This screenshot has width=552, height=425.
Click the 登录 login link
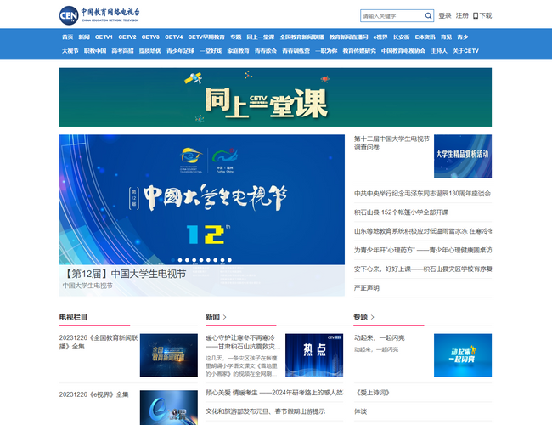click(445, 15)
